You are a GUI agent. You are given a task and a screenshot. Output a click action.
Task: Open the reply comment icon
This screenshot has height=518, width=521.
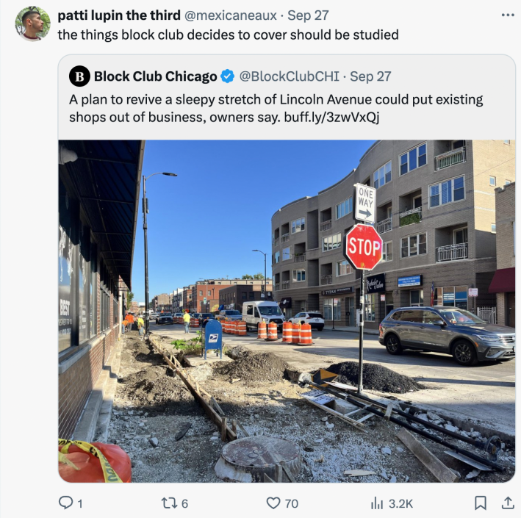tap(65, 503)
